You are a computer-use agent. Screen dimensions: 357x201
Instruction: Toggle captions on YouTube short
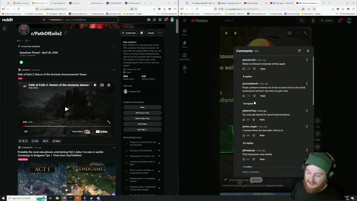(290, 33)
